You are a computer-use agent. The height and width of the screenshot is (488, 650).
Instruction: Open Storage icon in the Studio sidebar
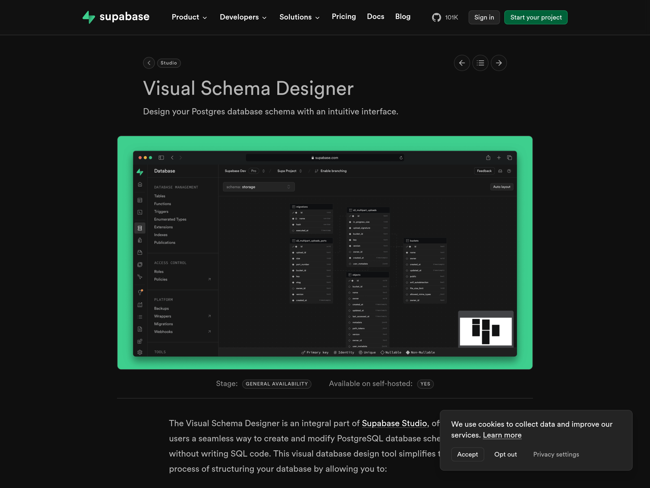click(x=140, y=252)
